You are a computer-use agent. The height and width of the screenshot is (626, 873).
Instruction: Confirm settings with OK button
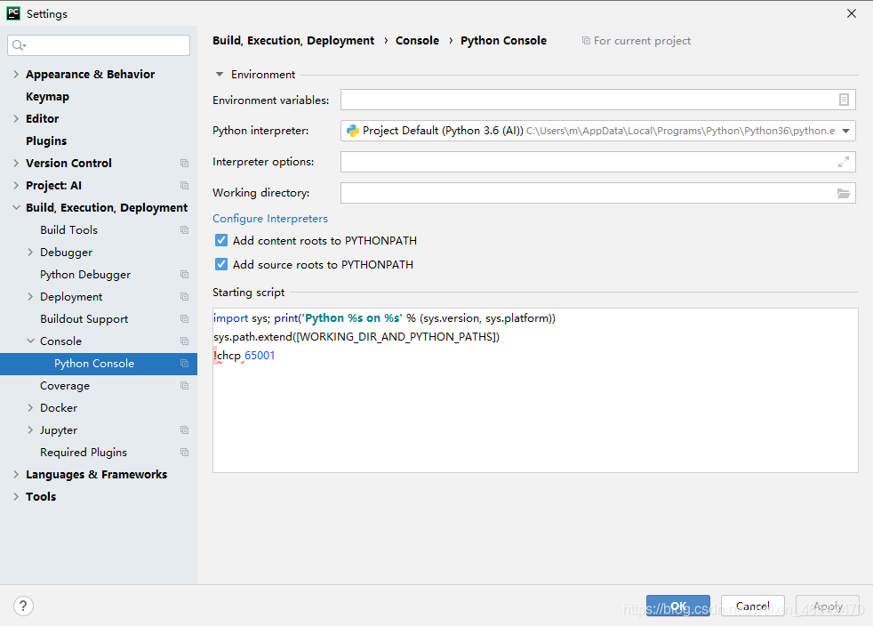pyautogui.click(x=678, y=606)
